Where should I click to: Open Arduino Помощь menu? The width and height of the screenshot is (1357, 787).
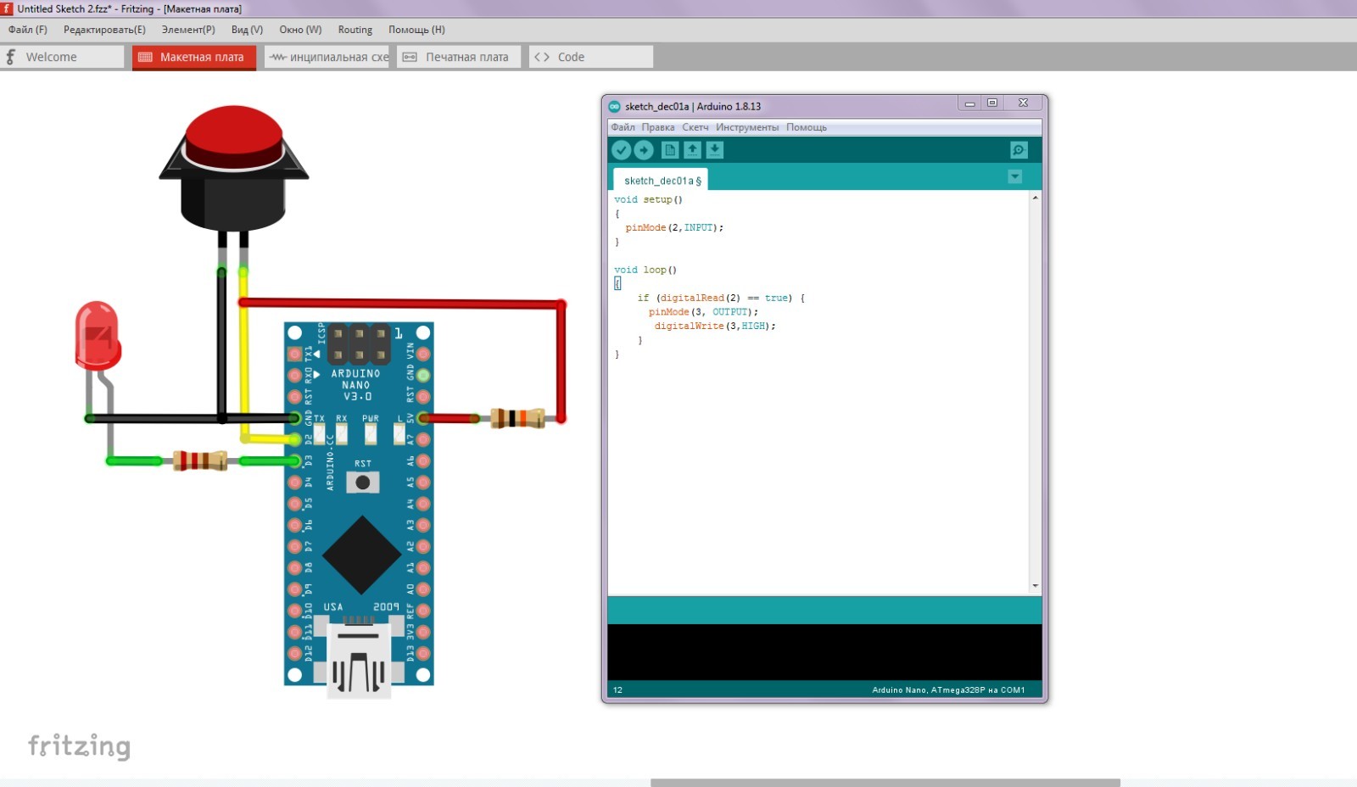807,127
